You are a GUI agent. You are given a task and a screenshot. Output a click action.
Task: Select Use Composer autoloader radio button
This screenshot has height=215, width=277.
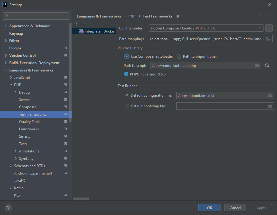(x=127, y=56)
